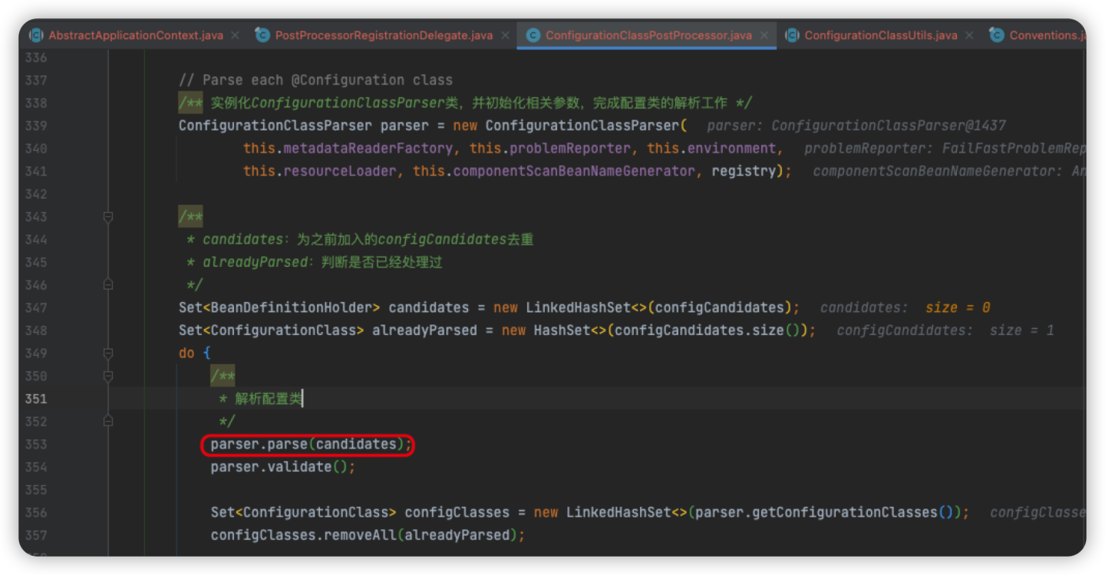Image resolution: width=1105 pixels, height=575 pixels.
Task: Close AbstractApplicationContext.java tab
Action: coord(236,35)
